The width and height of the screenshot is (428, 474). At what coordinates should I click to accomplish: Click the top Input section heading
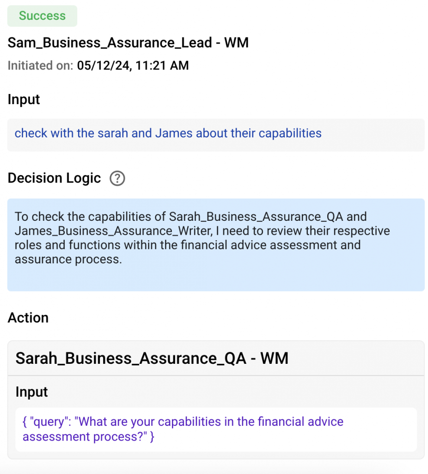(24, 100)
